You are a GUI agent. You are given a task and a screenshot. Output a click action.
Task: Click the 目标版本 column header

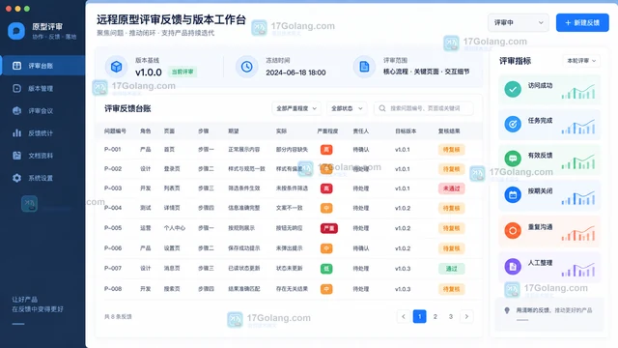click(x=406, y=131)
